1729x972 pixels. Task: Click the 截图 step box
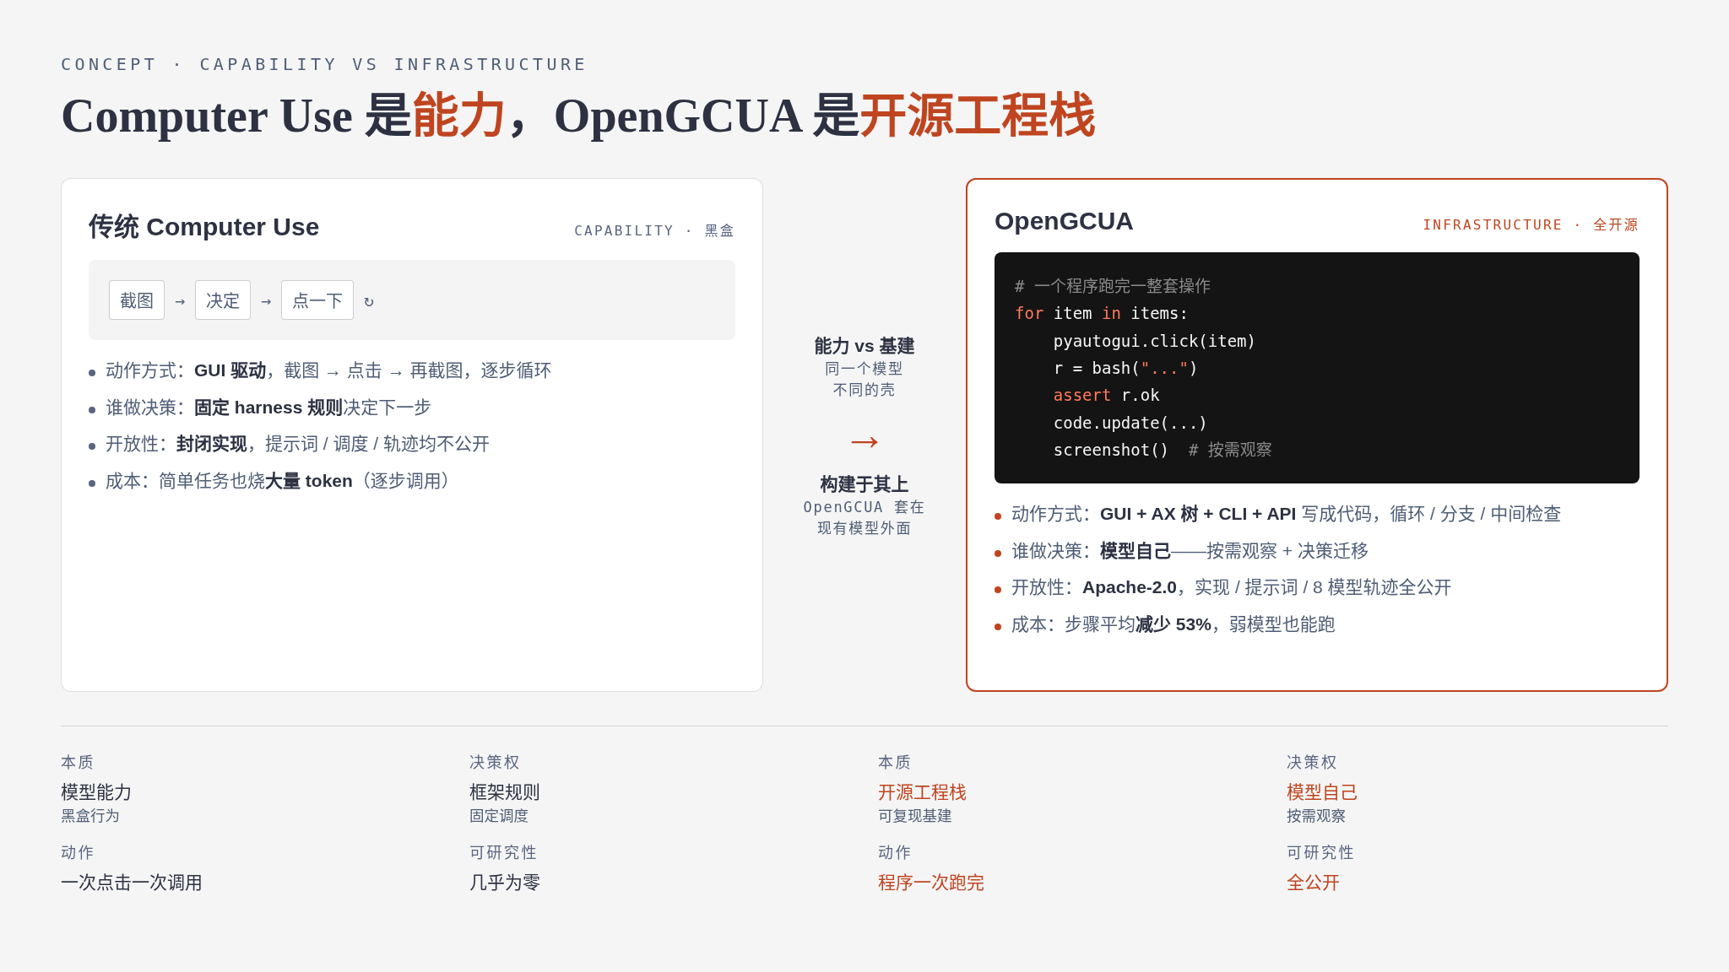click(x=137, y=300)
